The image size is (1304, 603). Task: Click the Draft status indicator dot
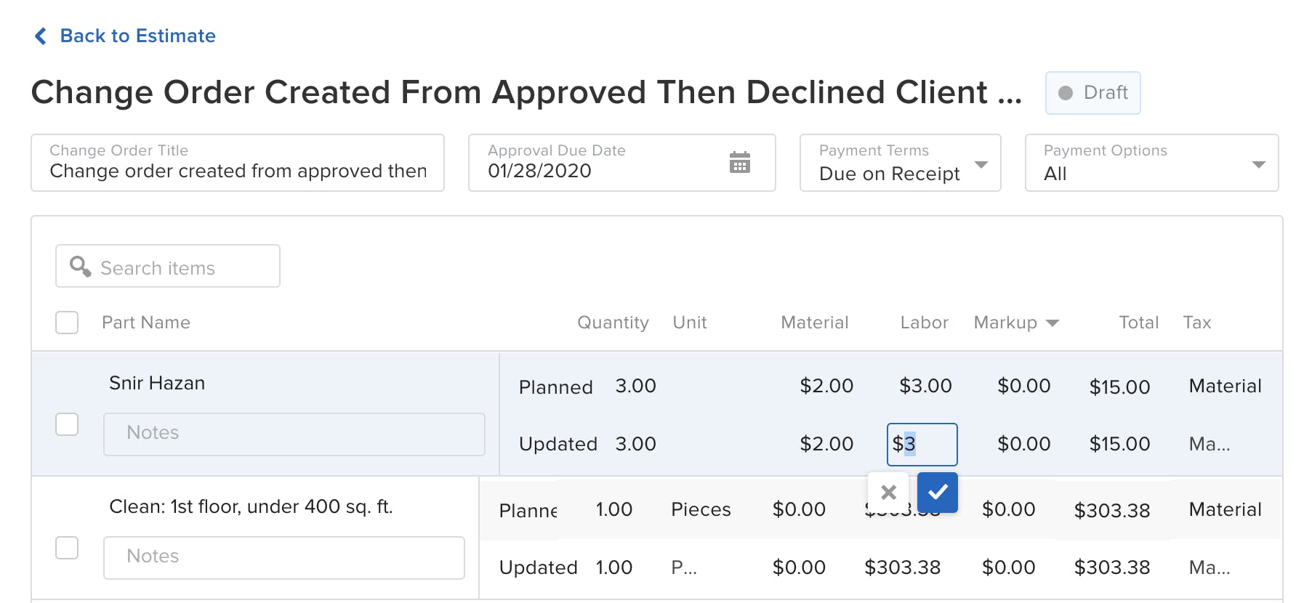click(x=1066, y=93)
